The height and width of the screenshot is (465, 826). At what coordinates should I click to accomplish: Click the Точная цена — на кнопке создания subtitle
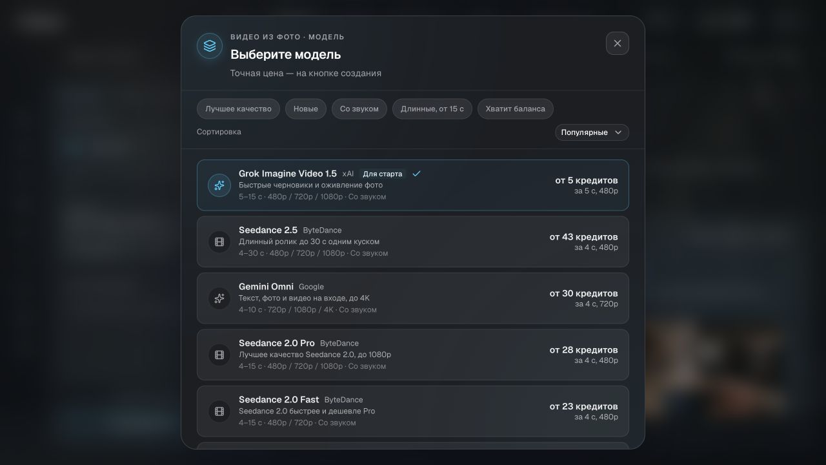pos(306,73)
